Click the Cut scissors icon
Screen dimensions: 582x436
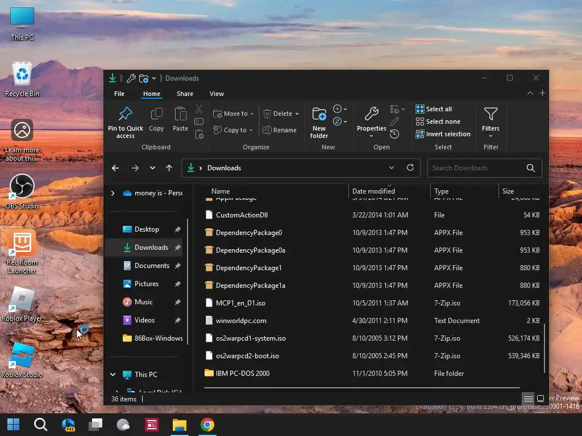(x=199, y=109)
